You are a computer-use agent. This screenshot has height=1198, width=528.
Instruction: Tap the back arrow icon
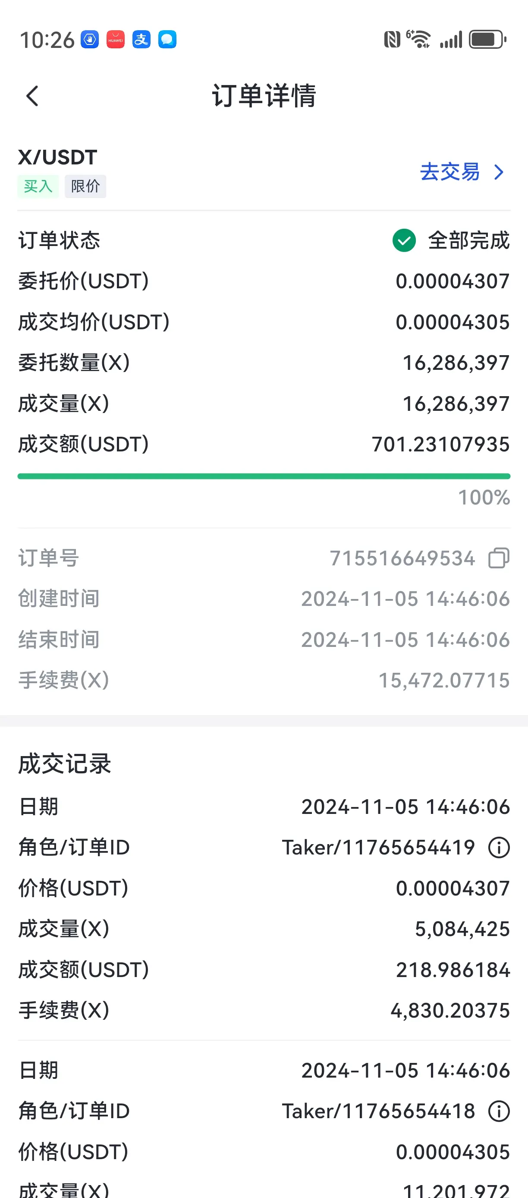coord(32,96)
